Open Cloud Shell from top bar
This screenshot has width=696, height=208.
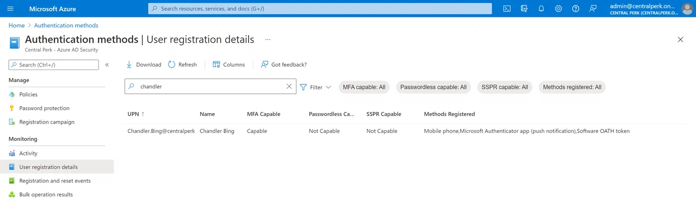[x=507, y=8]
